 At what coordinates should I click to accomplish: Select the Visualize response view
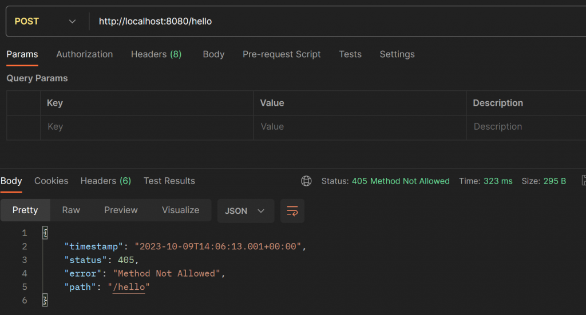point(180,210)
